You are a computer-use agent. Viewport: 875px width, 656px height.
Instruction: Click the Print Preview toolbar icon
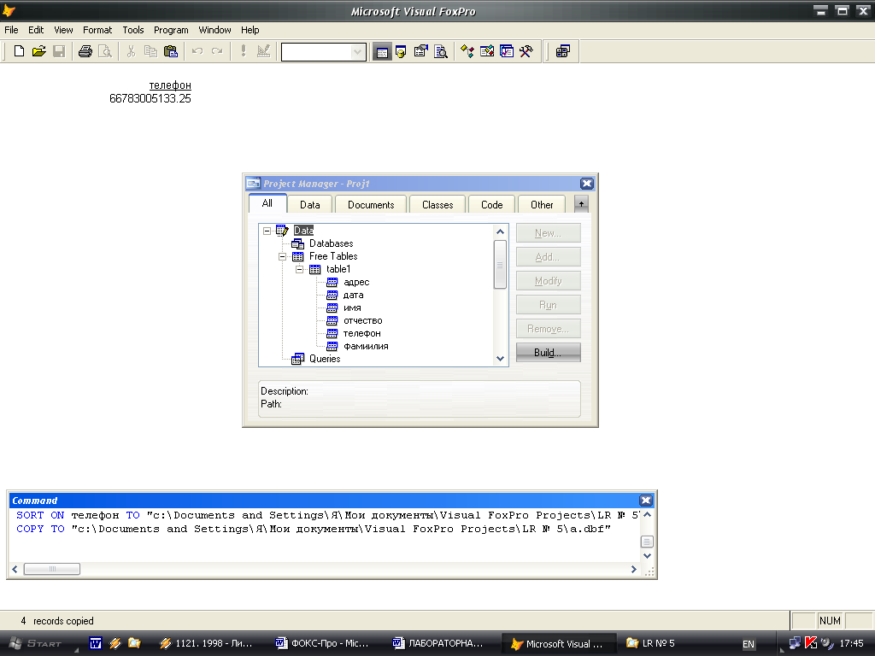click(x=105, y=51)
